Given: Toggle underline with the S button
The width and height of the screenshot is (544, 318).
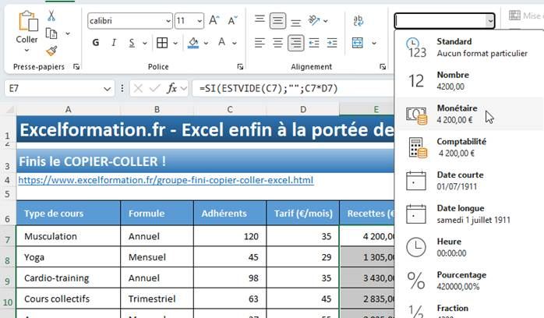Looking at the screenshot, I should [x=132, y=43].
